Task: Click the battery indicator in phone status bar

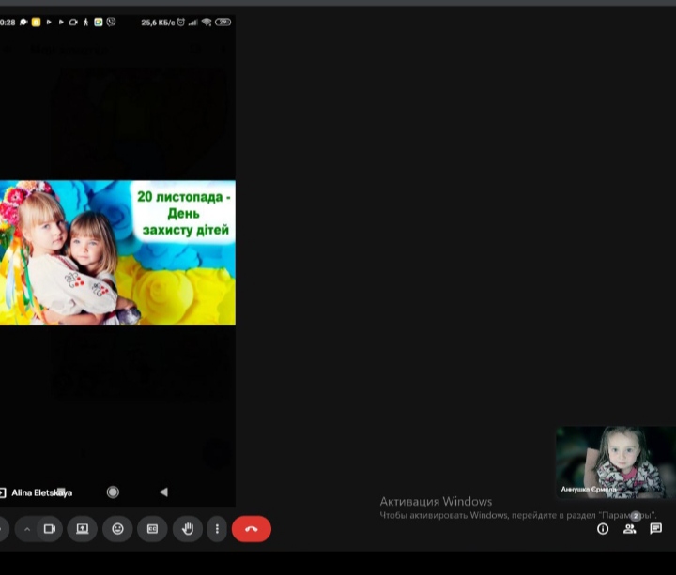Action: pyautogui.click(x=223, y=22)
